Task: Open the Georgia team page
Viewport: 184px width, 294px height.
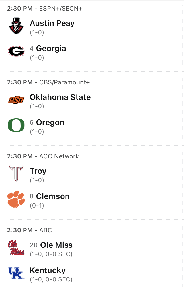Action: pyautogui.click(x=51, y=49)
